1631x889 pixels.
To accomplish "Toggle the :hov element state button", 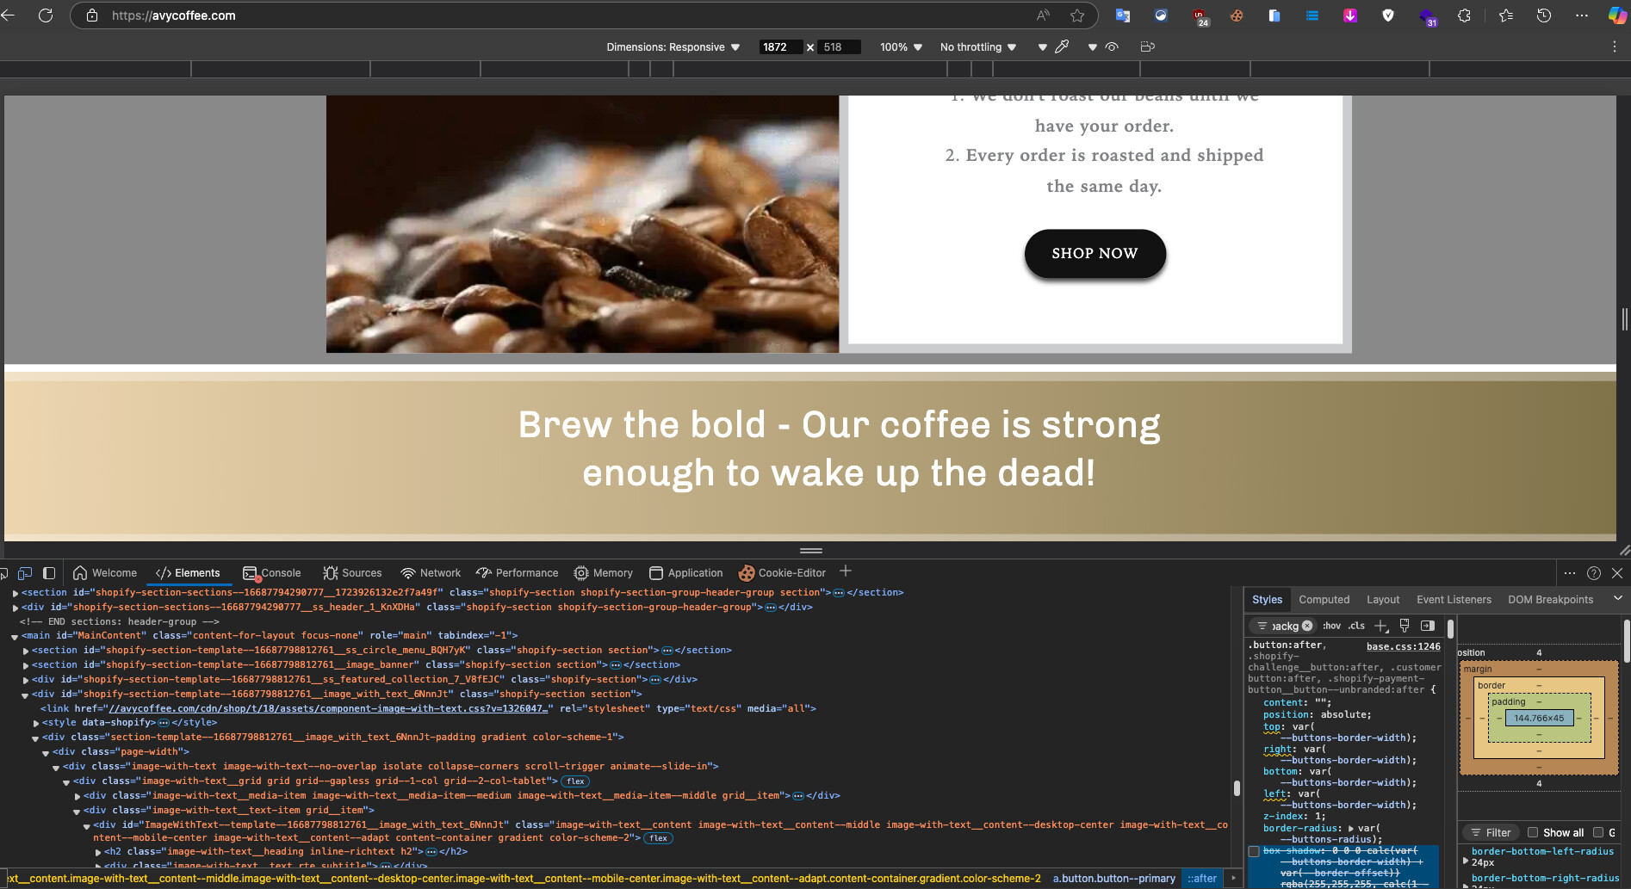I will pyautogui.click(x=1331, y=626).
